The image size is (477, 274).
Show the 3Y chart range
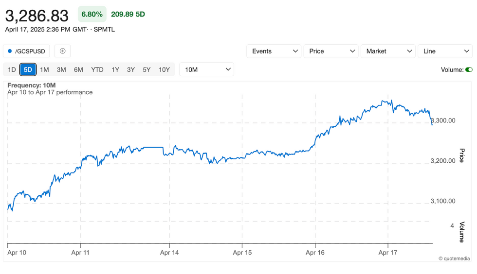click(131, 69)
